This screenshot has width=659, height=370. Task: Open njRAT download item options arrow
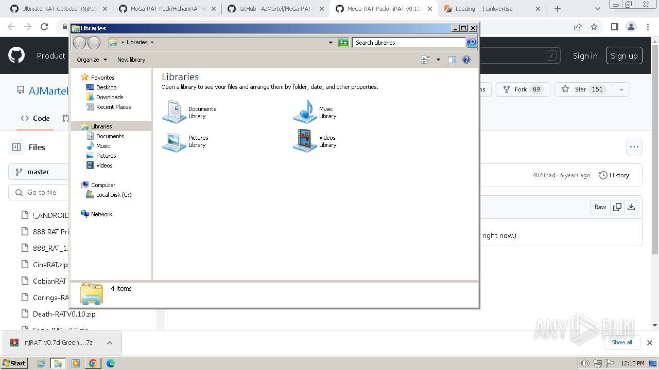coord(110,343)
